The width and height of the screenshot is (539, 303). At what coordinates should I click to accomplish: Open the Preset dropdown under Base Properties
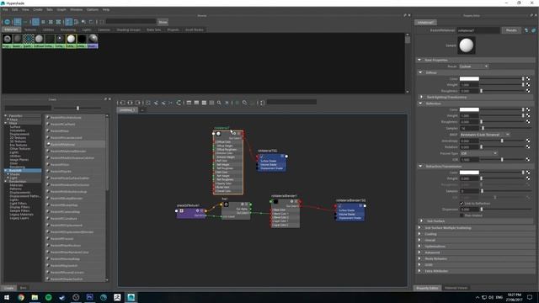pos(473,66)
